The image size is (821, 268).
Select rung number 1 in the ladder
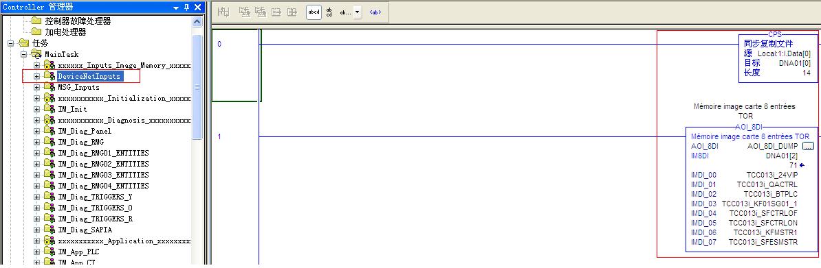coord(219,136)
